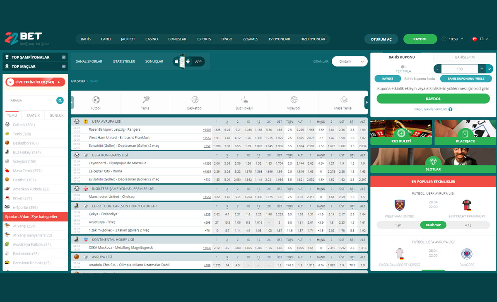Expand the Top Şampiyonalar section
497x302 pixels.
pos(64,57)
